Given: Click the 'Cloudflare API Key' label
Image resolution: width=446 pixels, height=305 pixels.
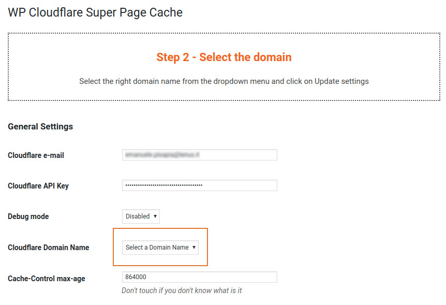Looking at the screenshot, I should pyautogui.click(x=38, y=186).
